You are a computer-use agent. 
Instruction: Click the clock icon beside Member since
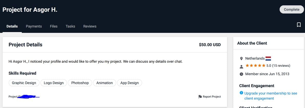click(241, 74)
